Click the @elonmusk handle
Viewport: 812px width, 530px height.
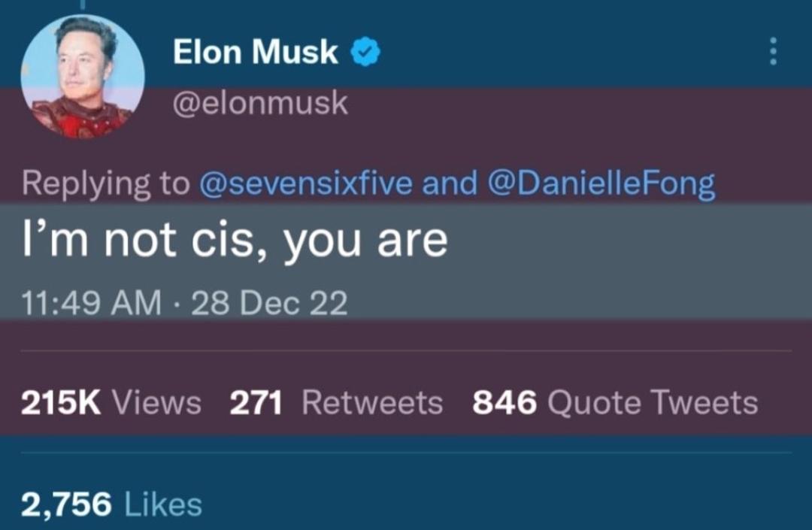pyautogui.click(x=259, y=102)
